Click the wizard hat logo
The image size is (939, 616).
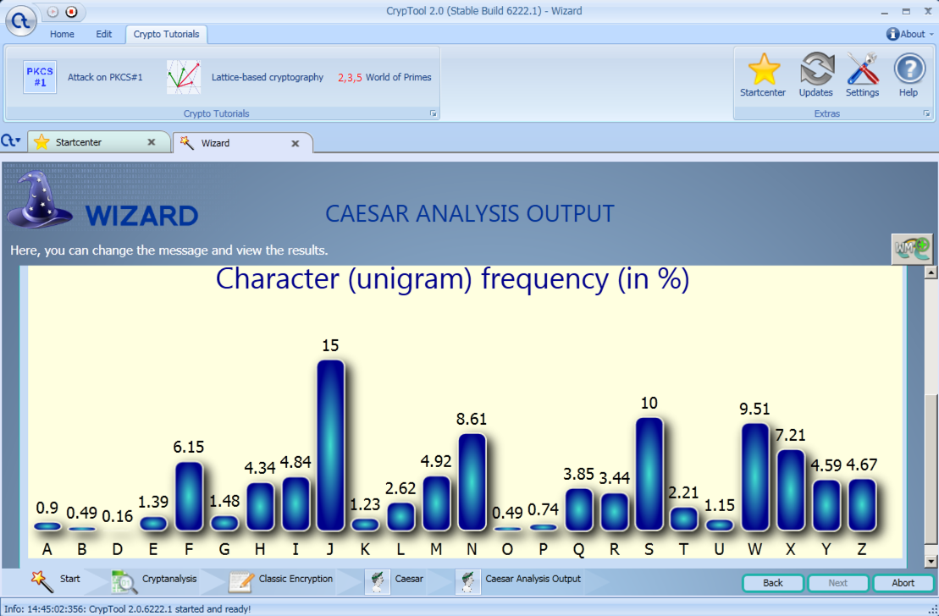point(39,200)
